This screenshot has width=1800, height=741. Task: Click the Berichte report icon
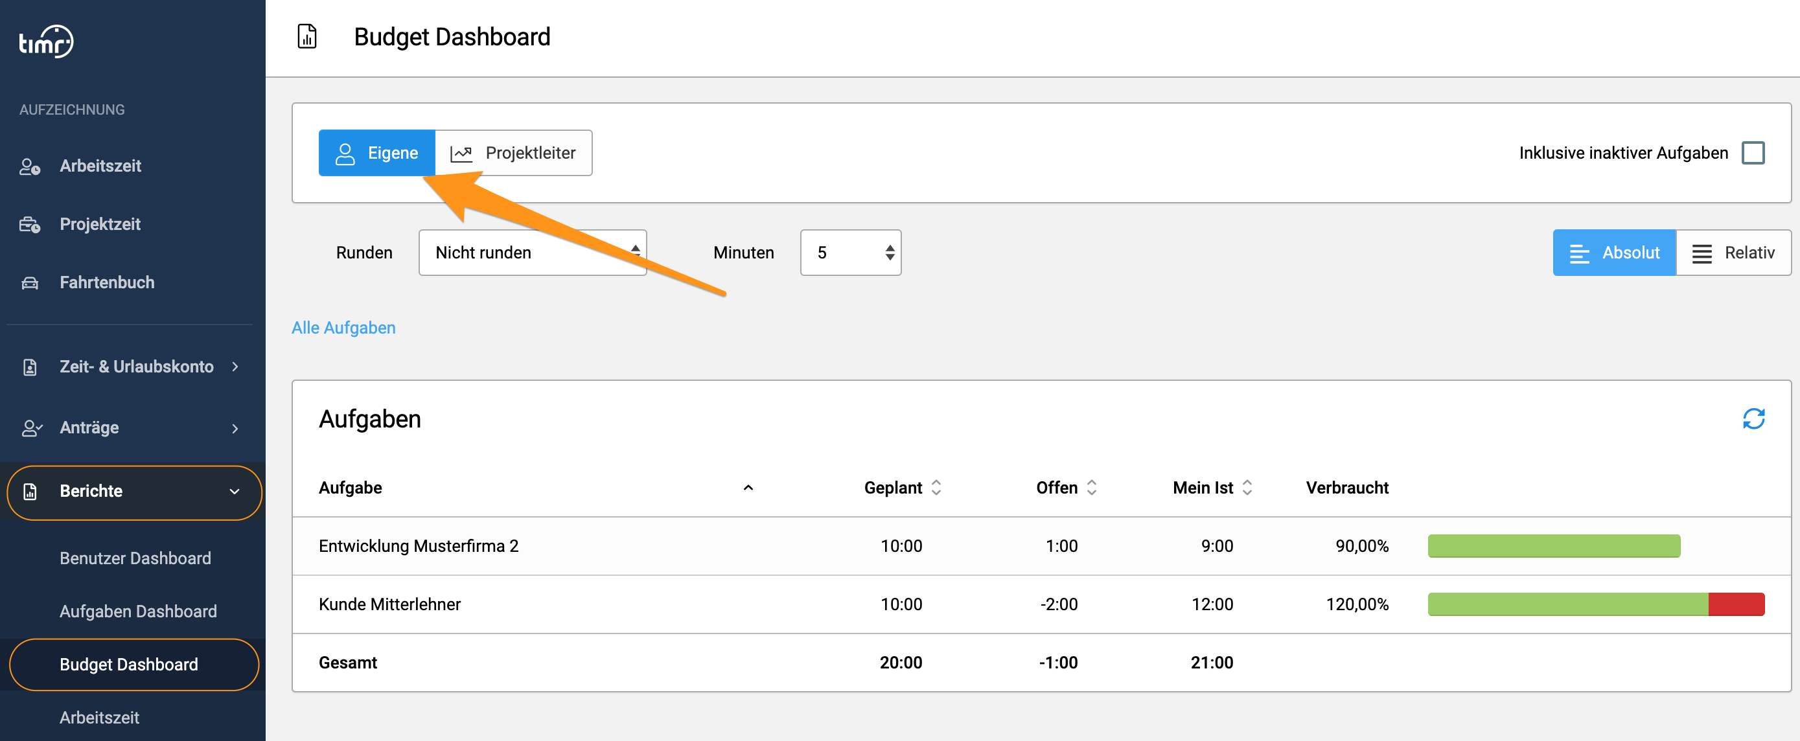[30, 491]
